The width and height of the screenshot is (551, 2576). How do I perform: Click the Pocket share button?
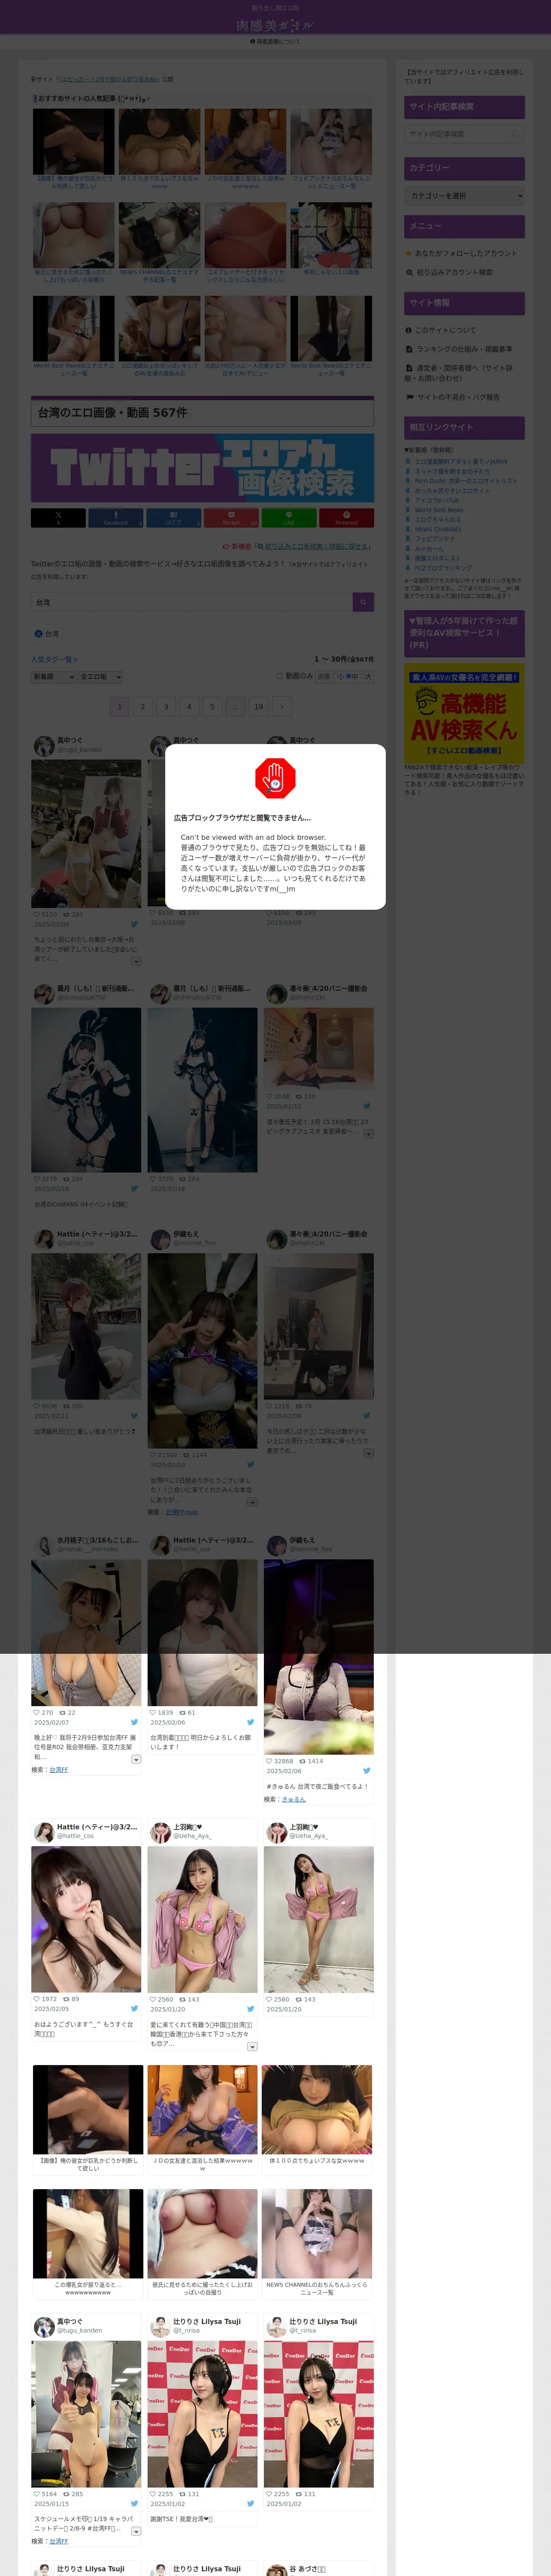[x=231, y=518]
